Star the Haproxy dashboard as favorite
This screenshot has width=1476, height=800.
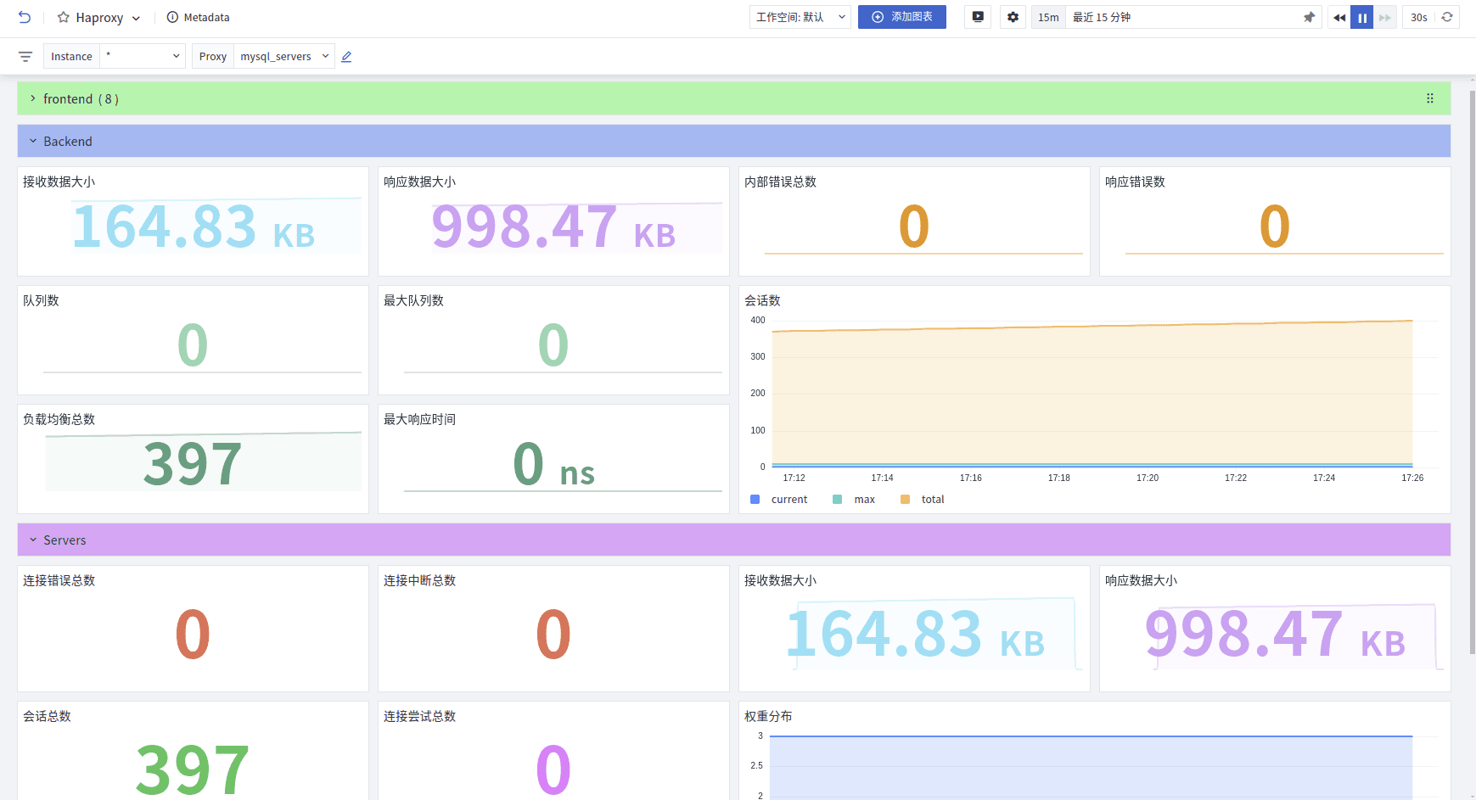tap(64, 17)
